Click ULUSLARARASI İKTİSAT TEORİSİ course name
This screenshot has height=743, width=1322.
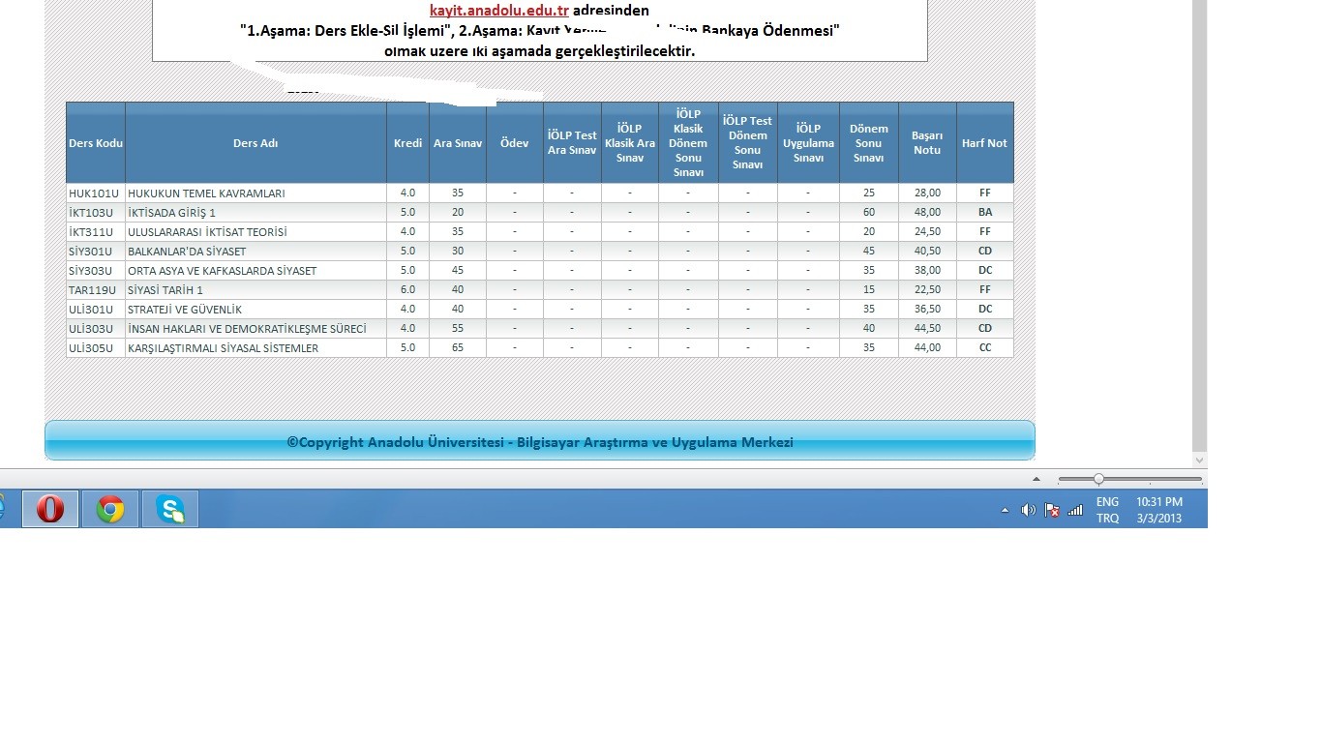[207, 232]
